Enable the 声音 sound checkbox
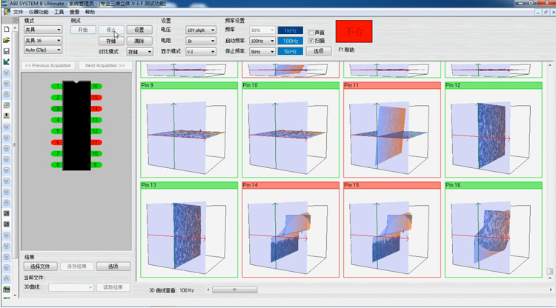The width and height of the screenshot is (556, 308). (x=311, y=32)
